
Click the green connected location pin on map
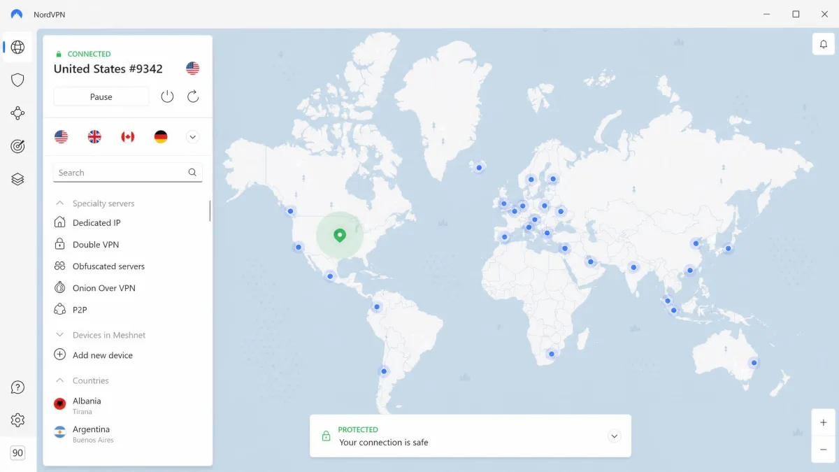tap(340, 235)
